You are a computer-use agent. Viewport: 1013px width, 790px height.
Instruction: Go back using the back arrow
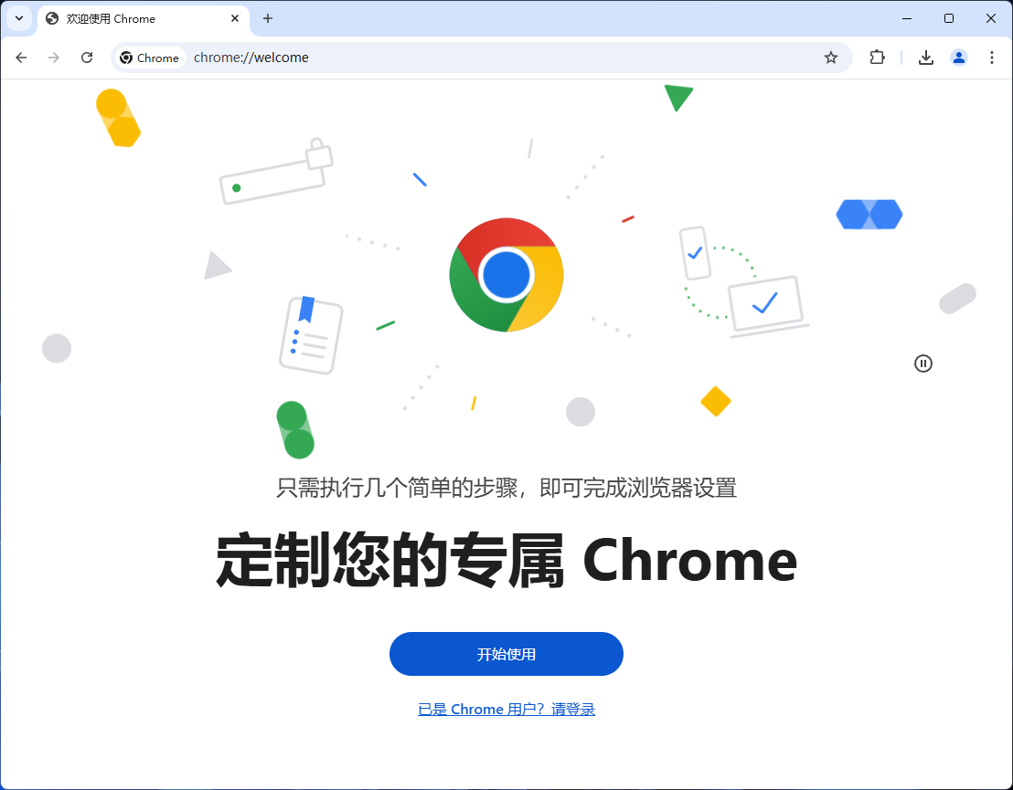(x=21, y=58)
